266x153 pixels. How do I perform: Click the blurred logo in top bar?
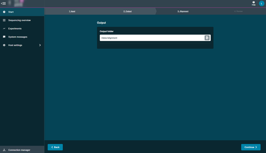click(x=16, y=3)
